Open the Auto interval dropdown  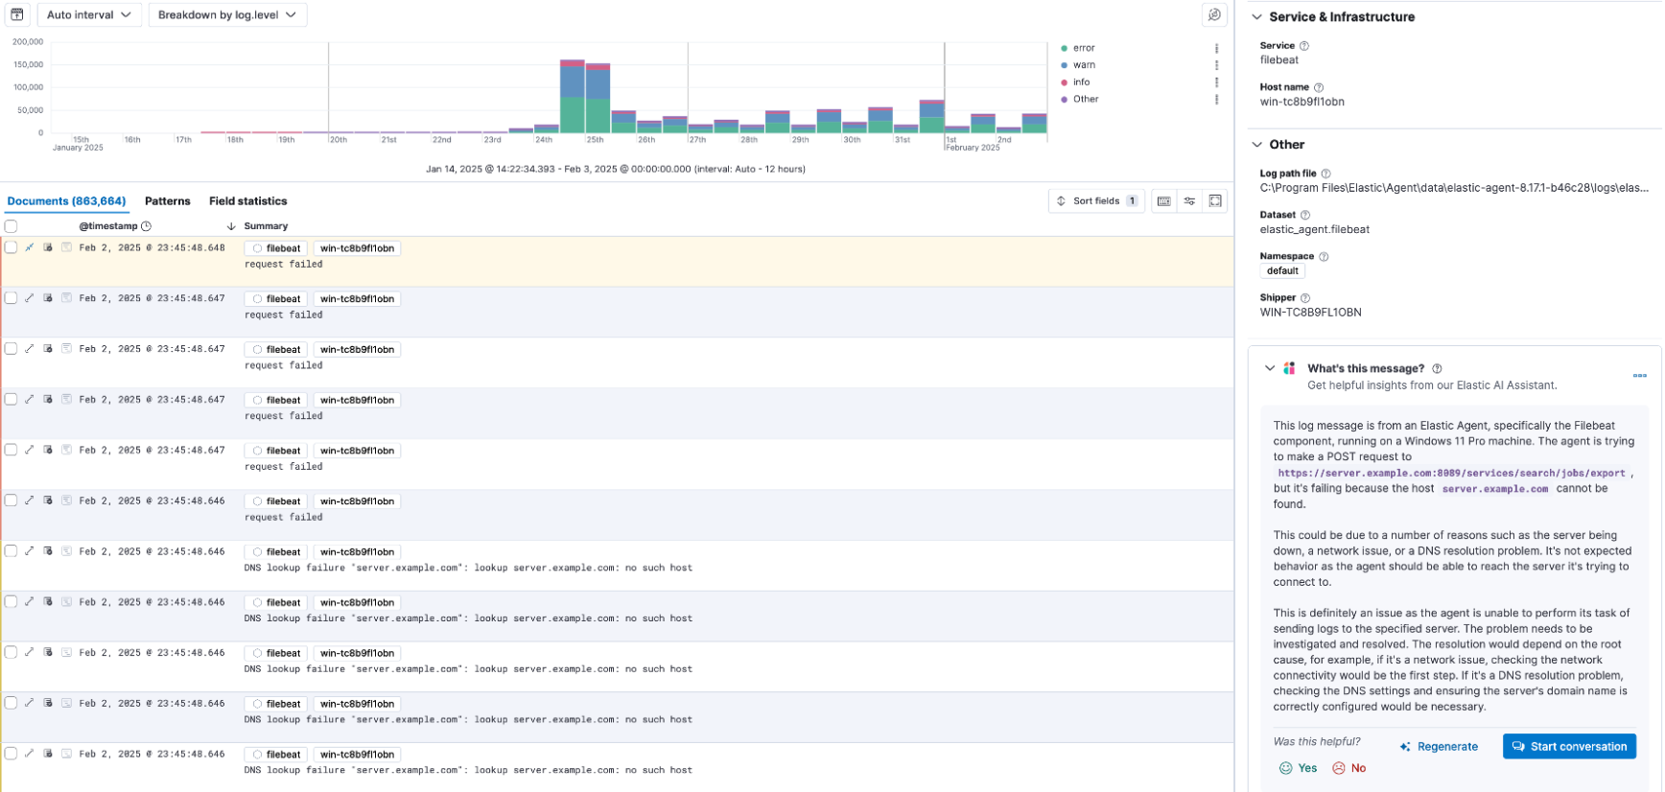click(x=89, y=14)
